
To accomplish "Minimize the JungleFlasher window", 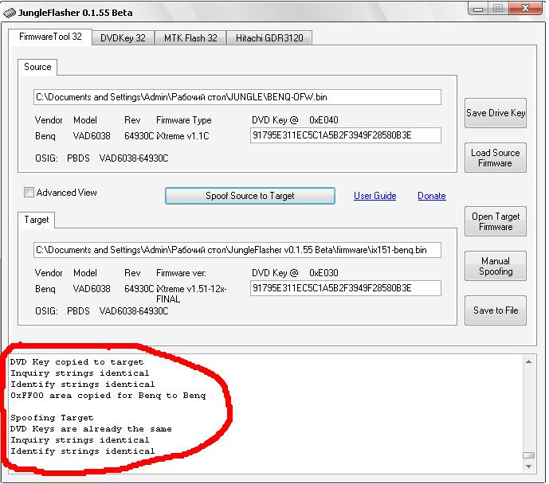I will pos(478,9).
